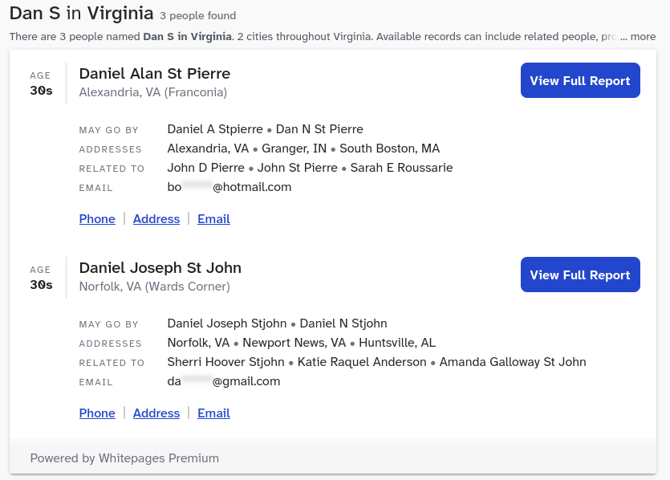Select the name Daniel Alan St Pierre
Screen dimensions: 670x480
pos(154,73)
